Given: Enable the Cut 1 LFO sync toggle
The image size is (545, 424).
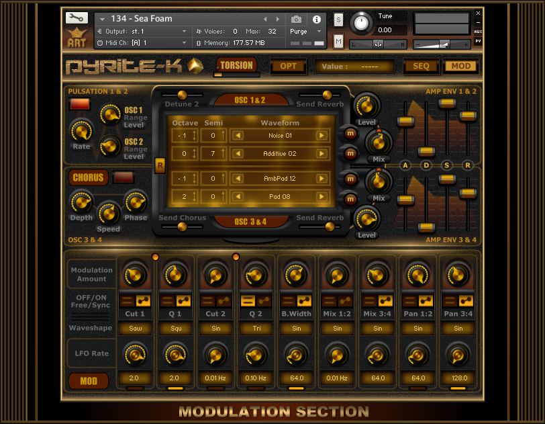Looking at the screenshot, I should (142, 301).
